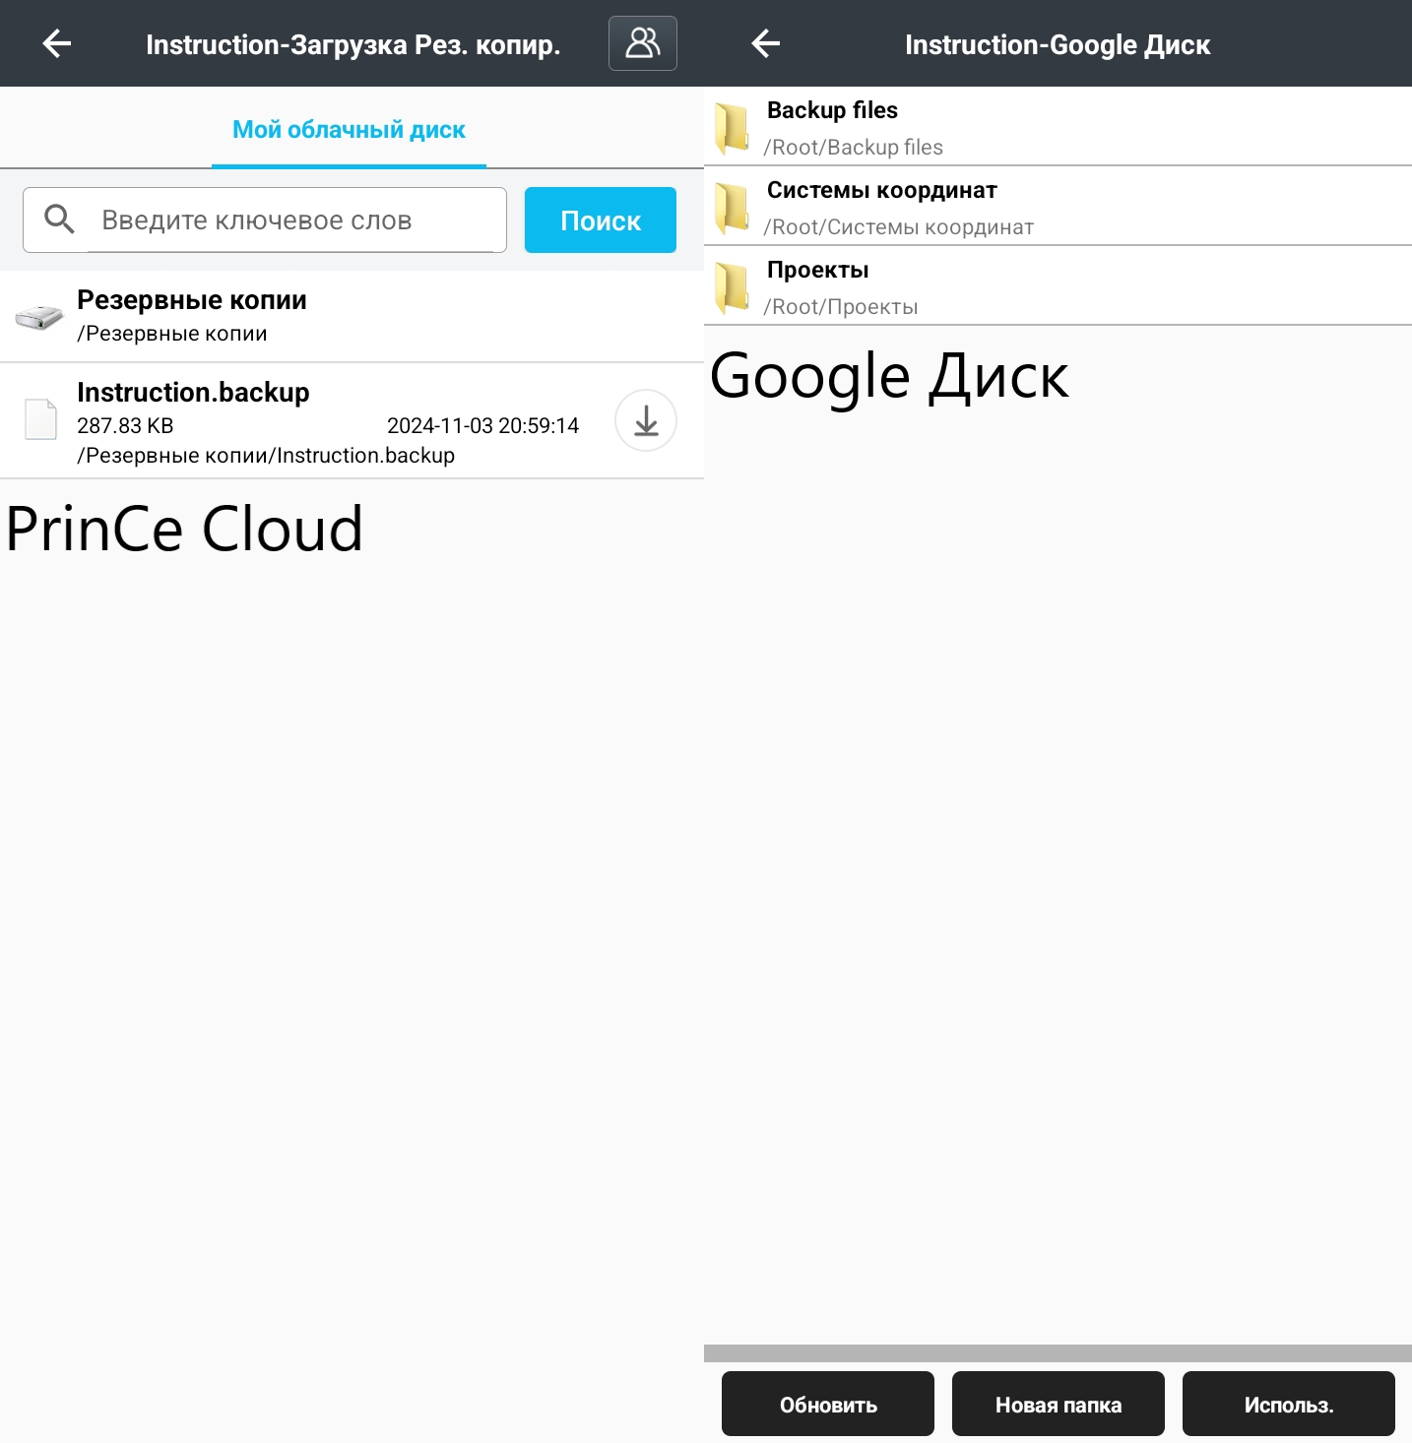Download Instruction.backup with the arrow icon
1412x1443 pixels.
[x=646, y=421]
